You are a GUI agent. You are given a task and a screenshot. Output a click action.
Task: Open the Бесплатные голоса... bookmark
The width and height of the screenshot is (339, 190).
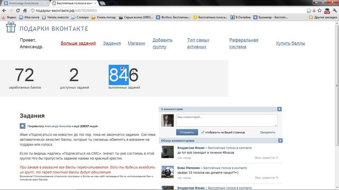[210, 17]
